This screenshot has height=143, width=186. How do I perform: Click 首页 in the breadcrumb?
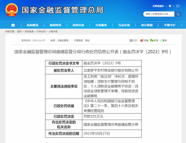point(19,31)
